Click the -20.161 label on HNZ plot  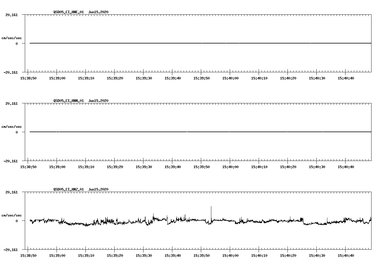pos(11,250)
